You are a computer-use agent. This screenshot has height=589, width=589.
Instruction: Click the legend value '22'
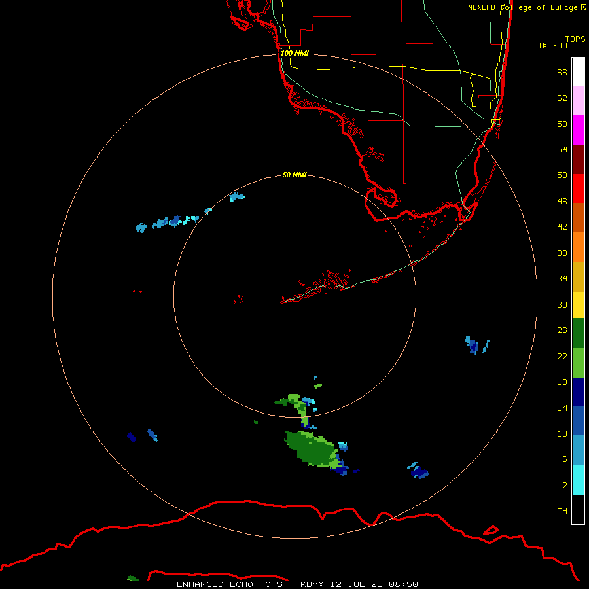pyautogui.click(x=562, y=356)
